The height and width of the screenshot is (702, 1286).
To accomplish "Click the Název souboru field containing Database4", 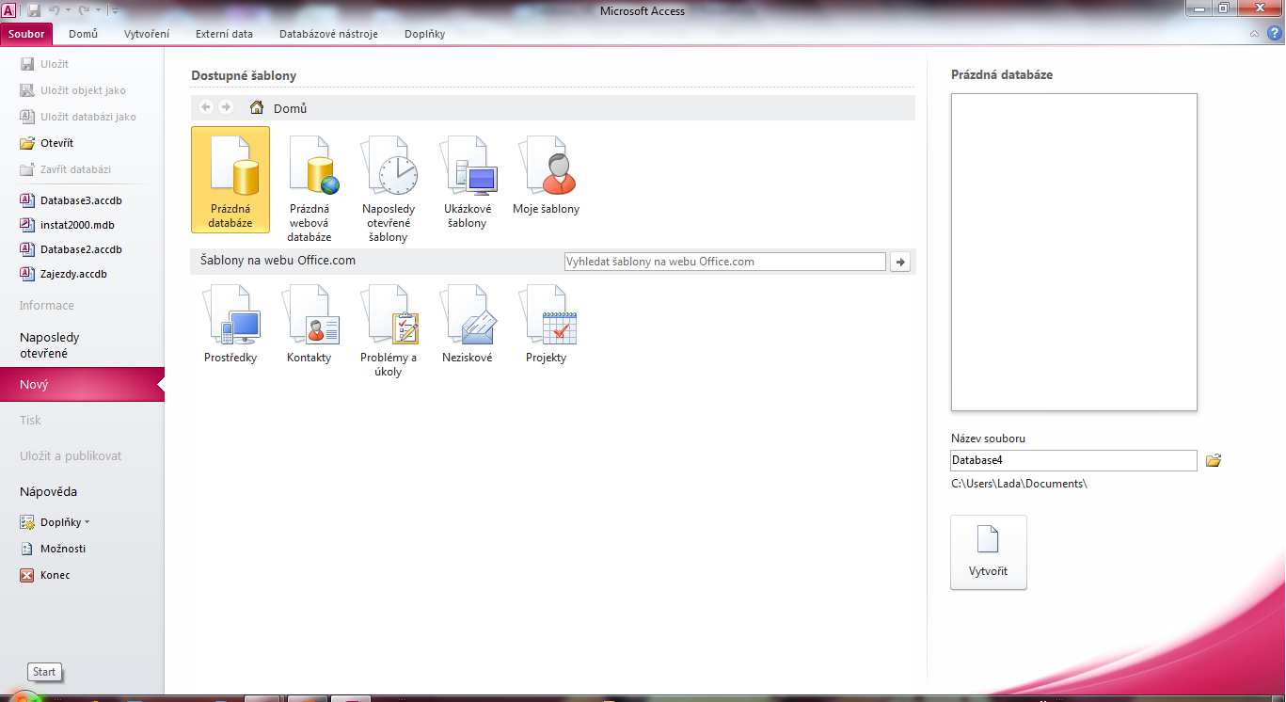I will point(1073,460).
